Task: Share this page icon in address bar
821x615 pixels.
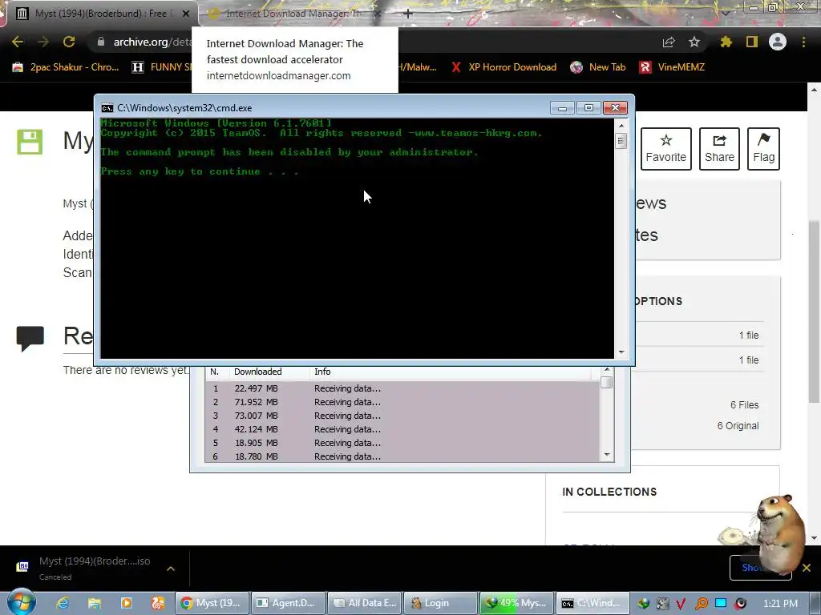Action: pyautogui.click(x=669, y=42)
